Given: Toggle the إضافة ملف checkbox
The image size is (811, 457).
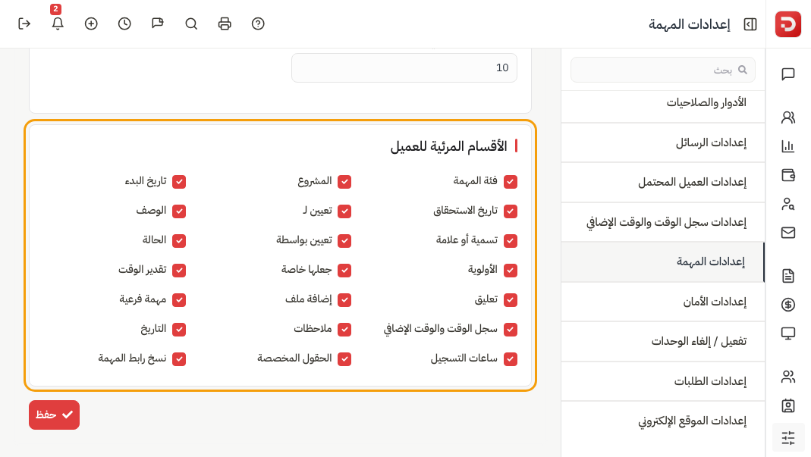Looking at the screenshot, I should click(344, 300).
